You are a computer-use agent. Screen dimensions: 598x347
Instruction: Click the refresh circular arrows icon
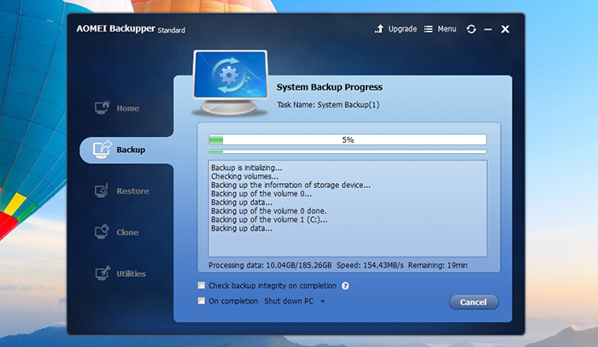click(x=471, y=29)
